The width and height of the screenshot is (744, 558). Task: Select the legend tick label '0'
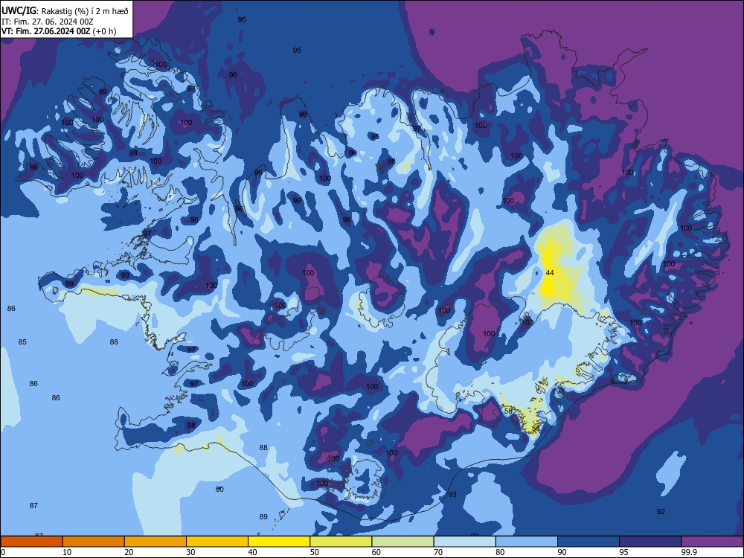[x=3, y=552]
